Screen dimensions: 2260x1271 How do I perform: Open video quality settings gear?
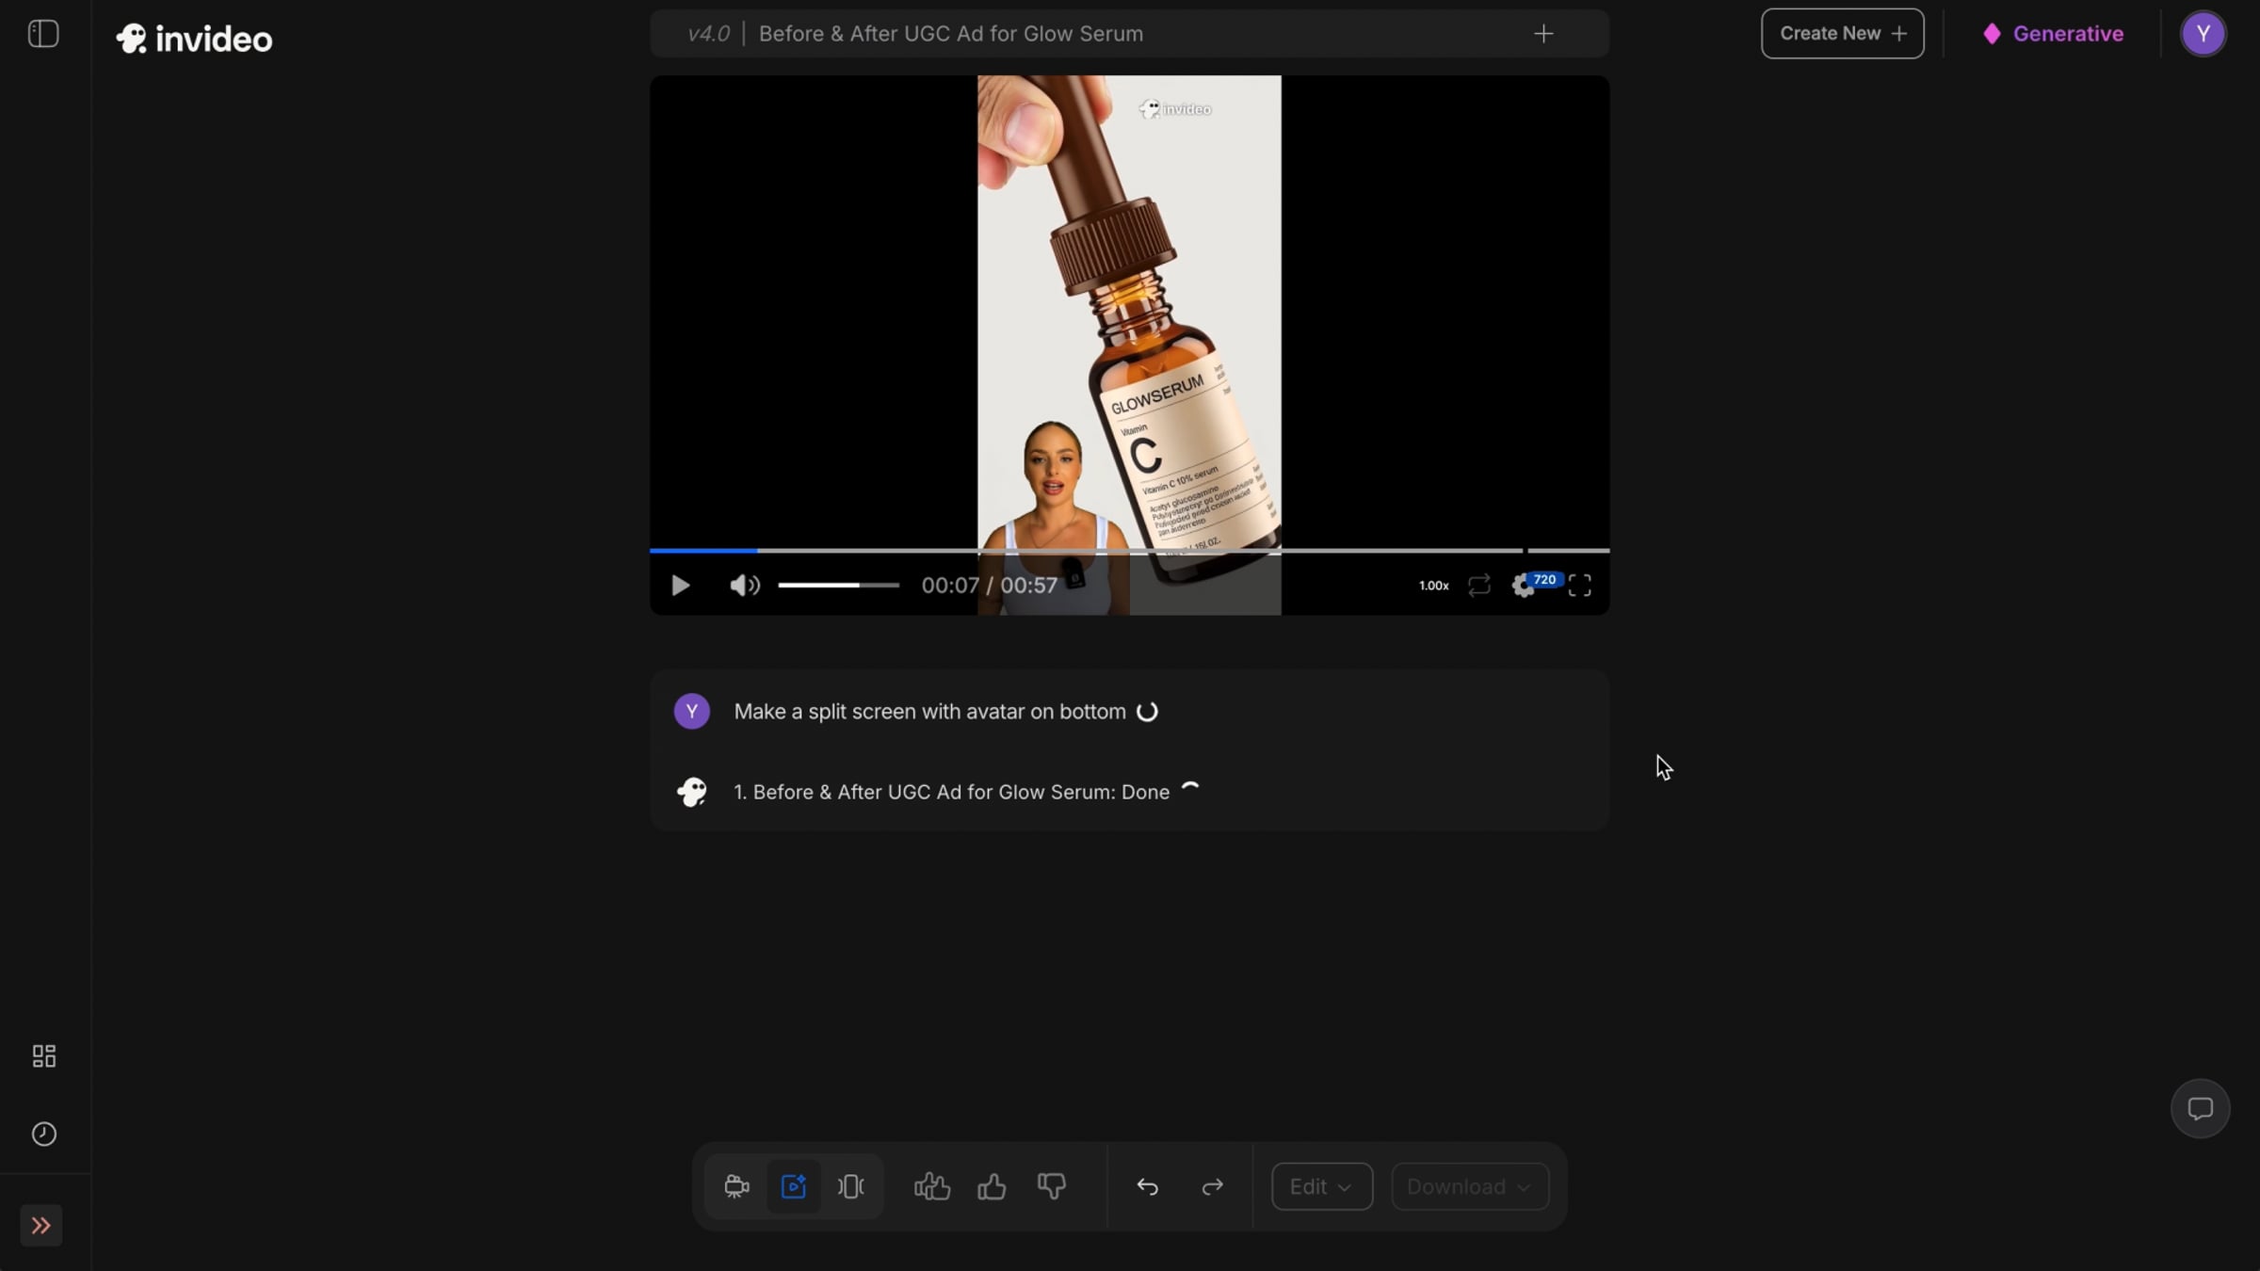click(1524, 586)
